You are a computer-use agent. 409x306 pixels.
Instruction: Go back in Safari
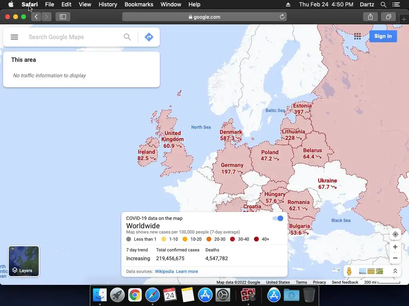pyautogui.click(x=36, y=17)
